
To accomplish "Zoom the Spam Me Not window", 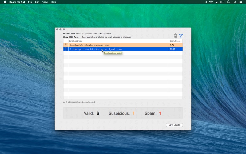I will coord(64,29).
